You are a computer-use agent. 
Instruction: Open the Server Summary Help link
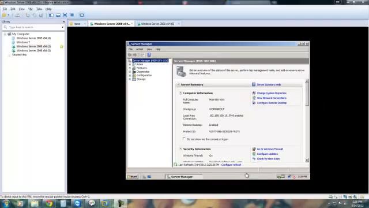point(269,84)
